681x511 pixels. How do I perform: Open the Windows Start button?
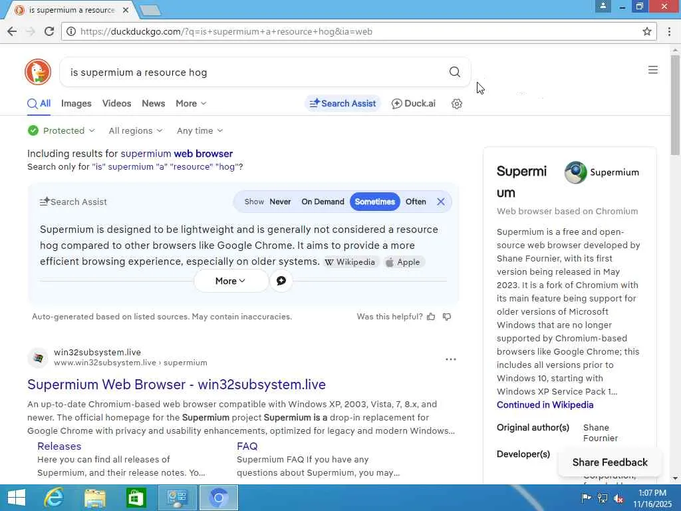17,498
